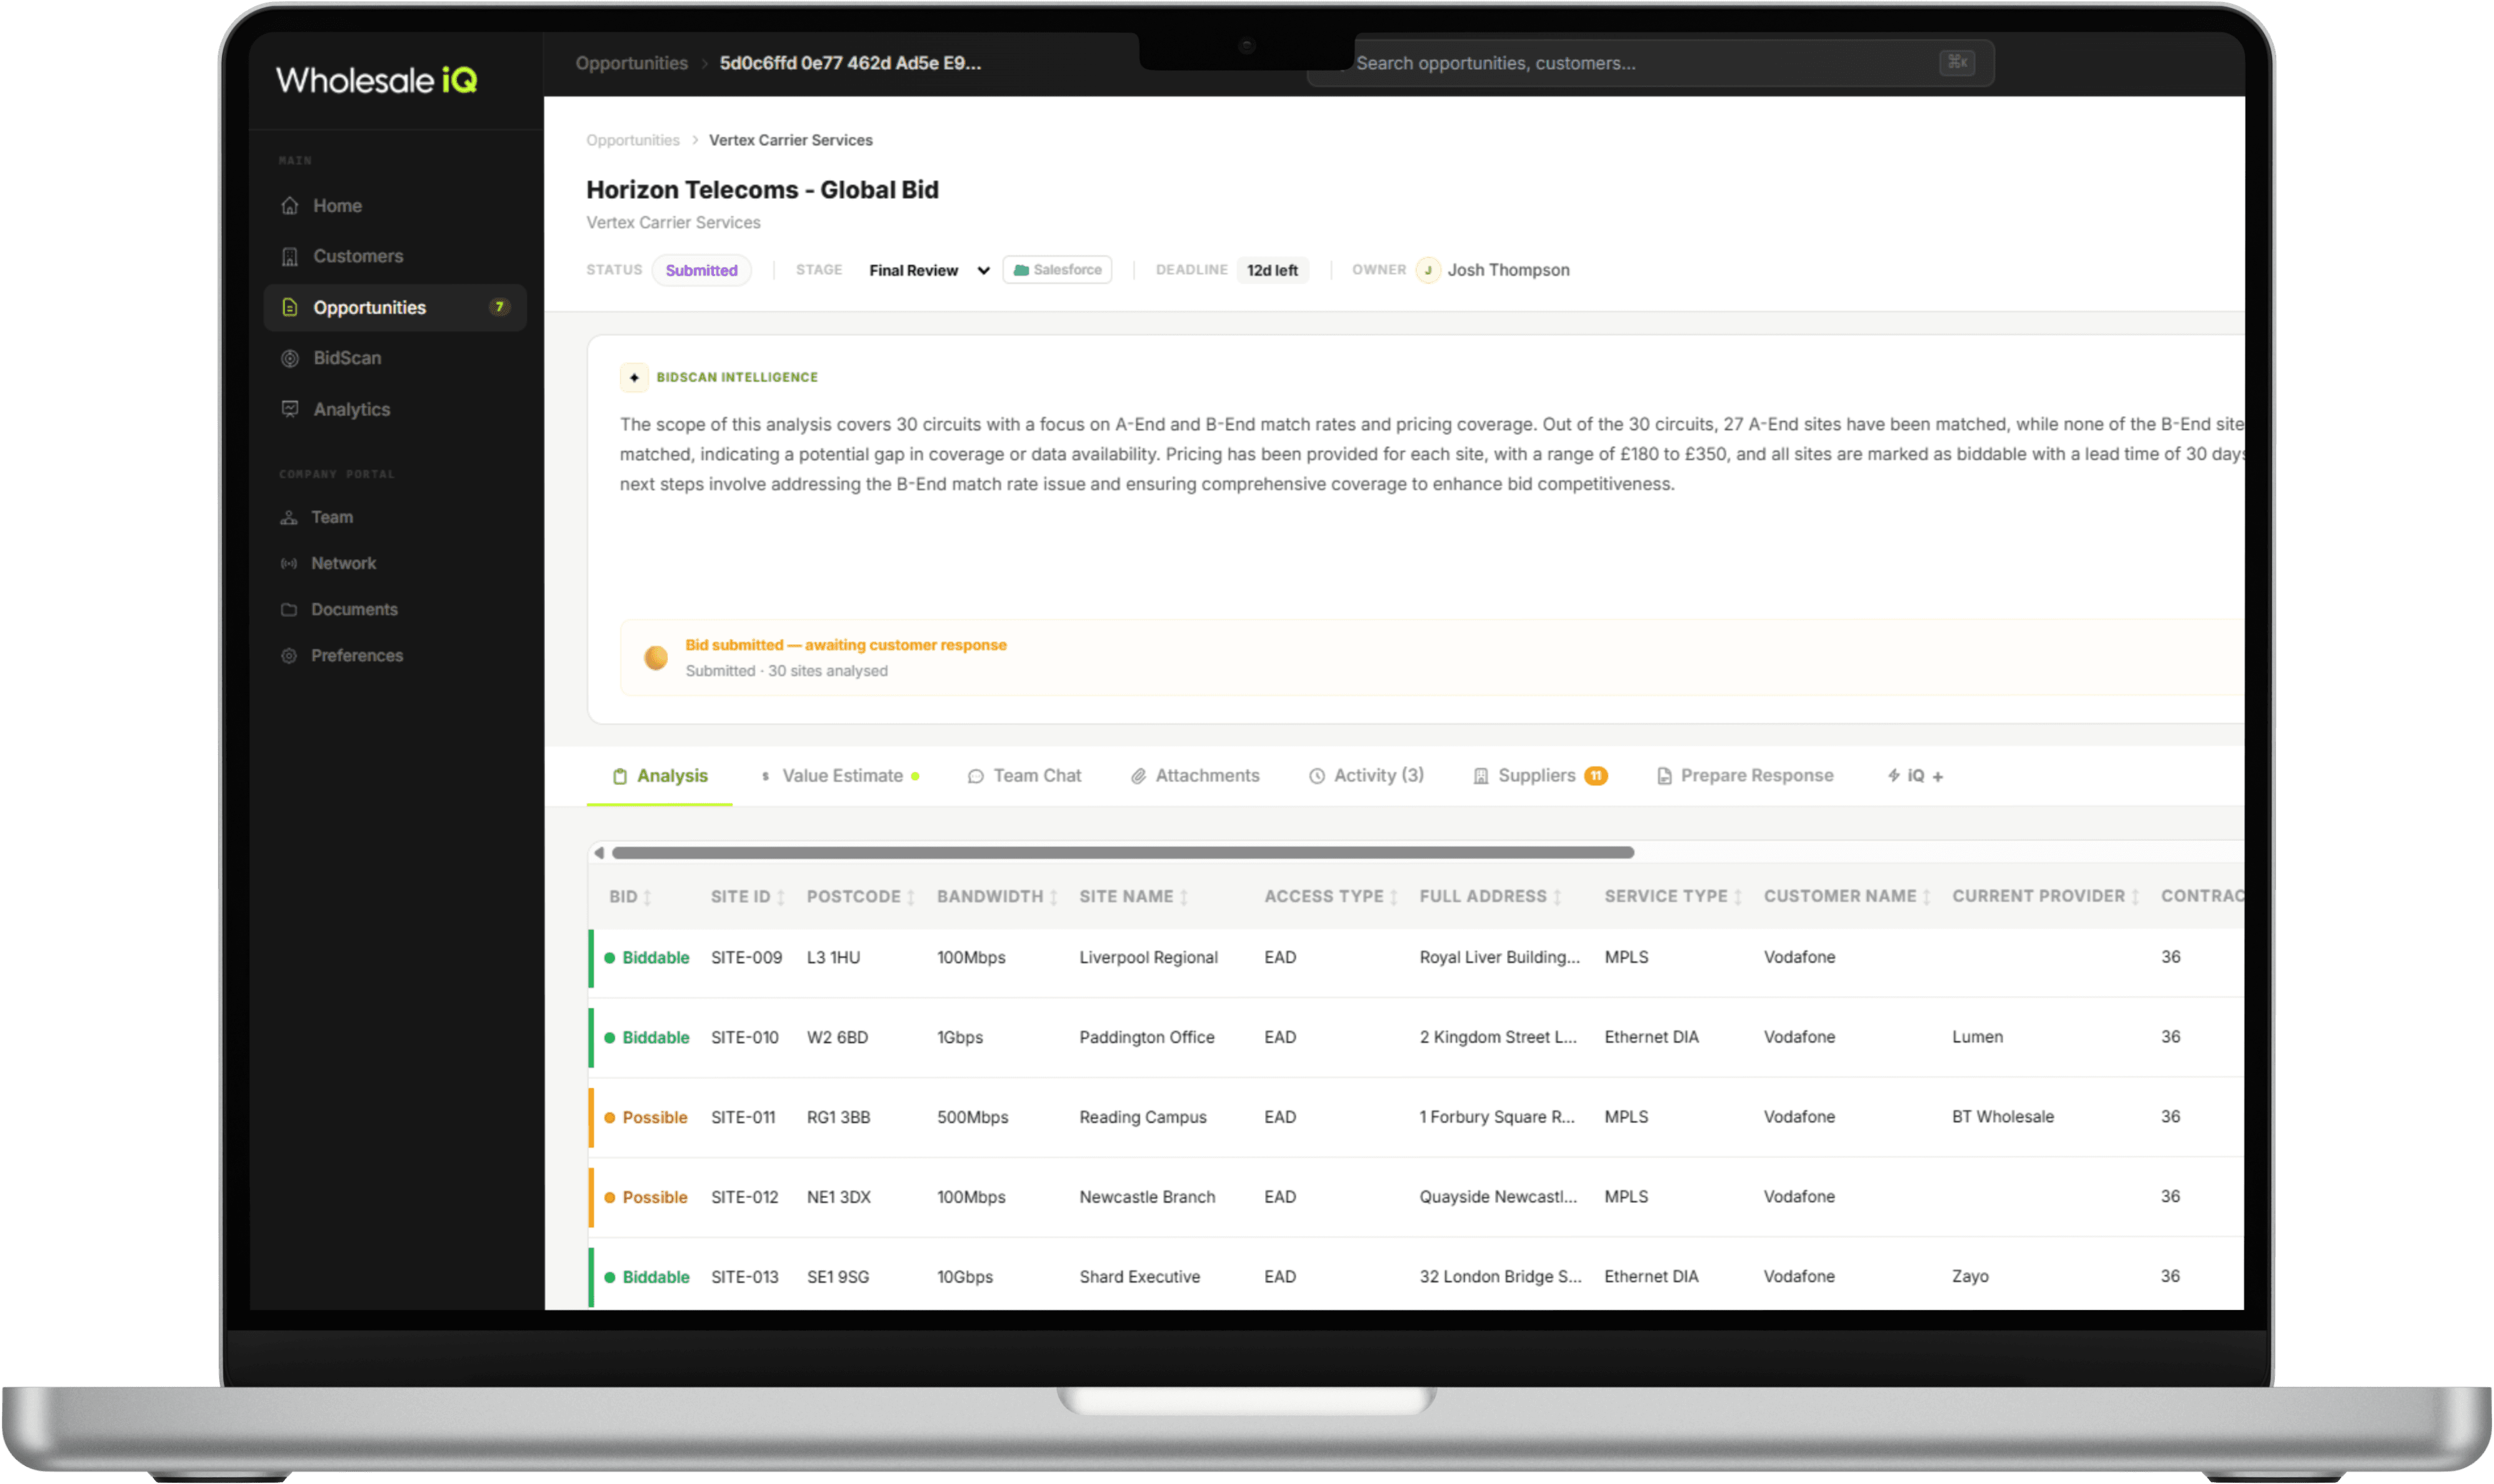Open the Analytics section
The height and width of the screenshot is (1484, 2494).
coord(350,409)
